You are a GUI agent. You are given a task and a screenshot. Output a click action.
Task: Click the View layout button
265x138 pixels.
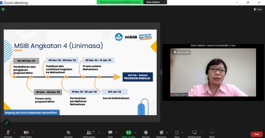coord(258,9)
